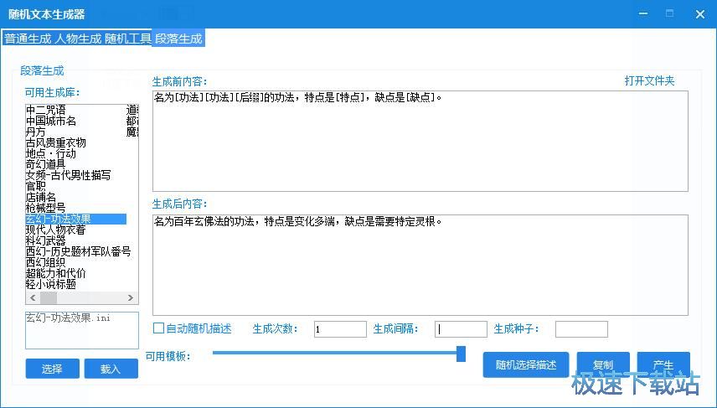Click the 可用模板 slider handle

tap(461, 354)
